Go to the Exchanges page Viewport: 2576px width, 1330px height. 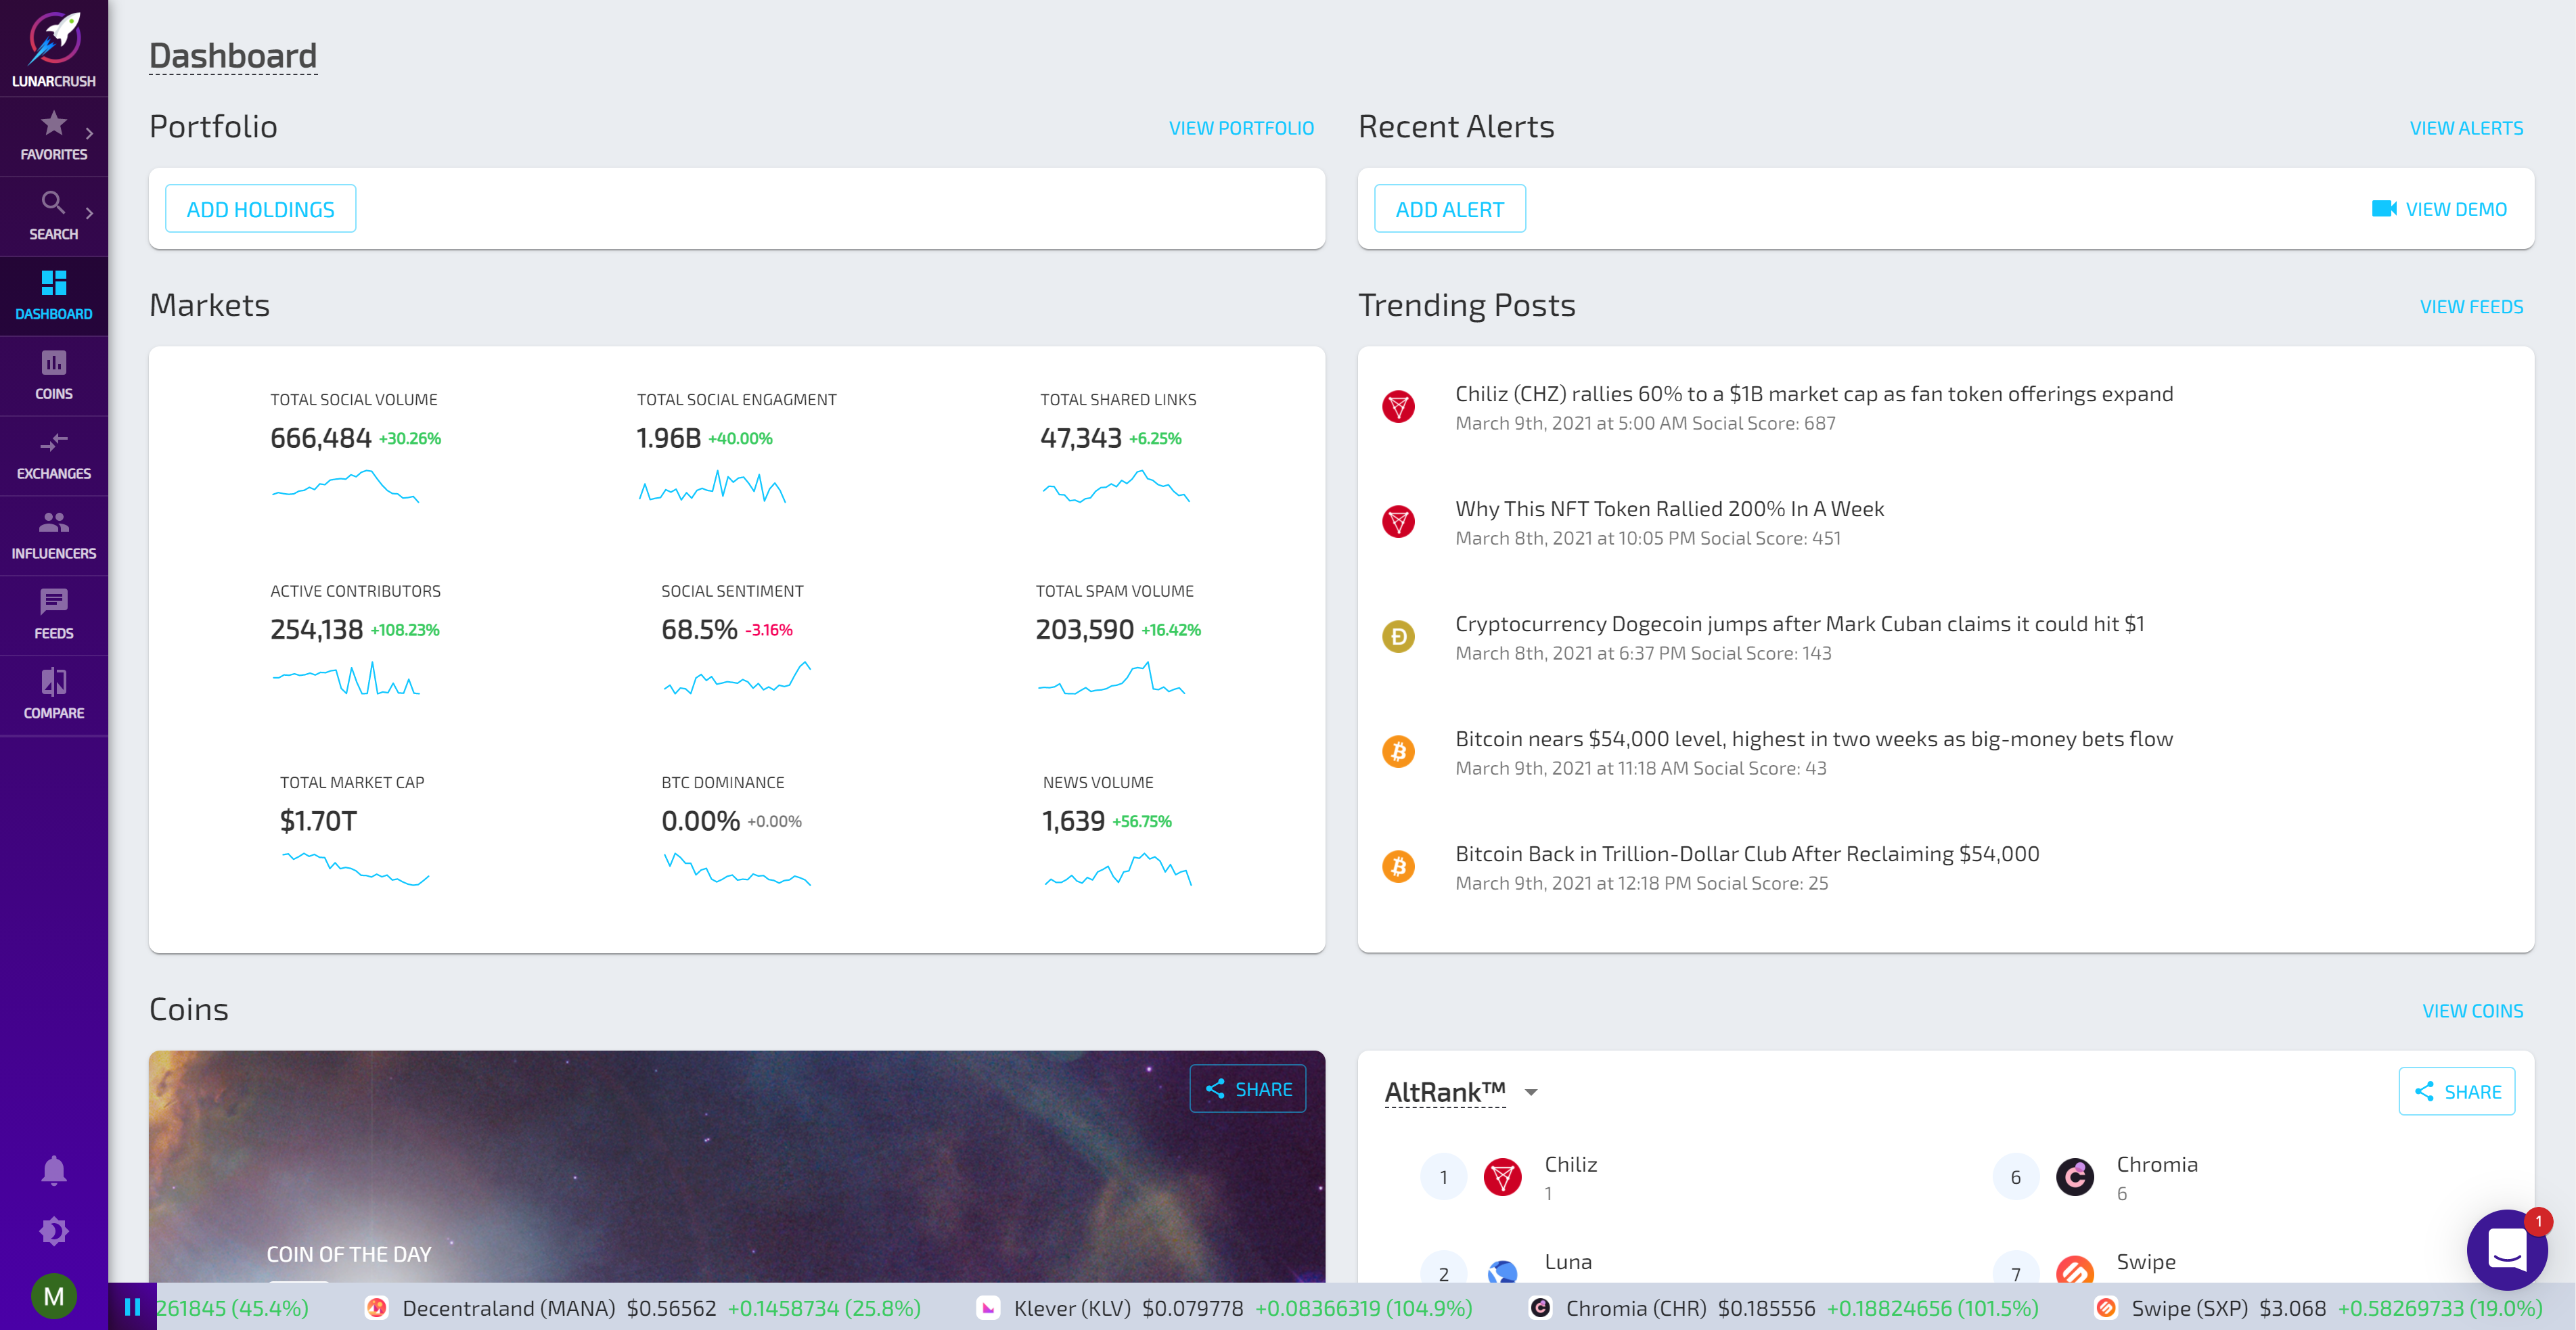pos(54,455)
